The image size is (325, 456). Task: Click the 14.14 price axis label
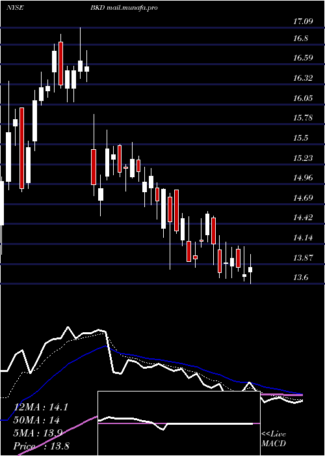pyautogui.click(x=303, y=238)
